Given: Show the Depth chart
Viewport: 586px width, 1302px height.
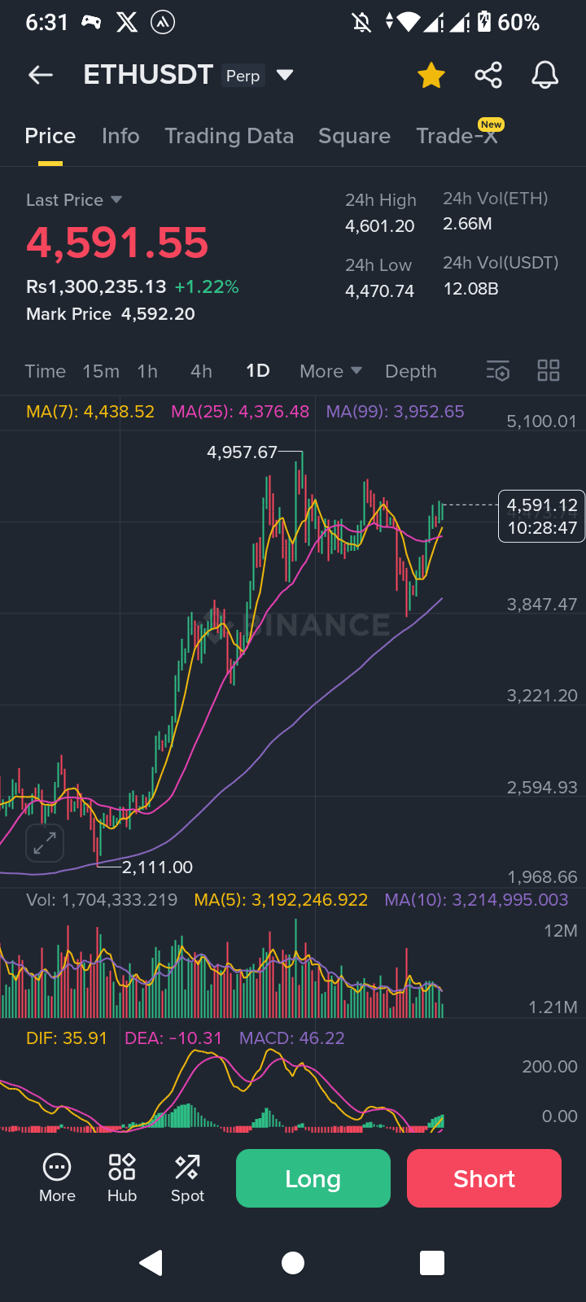Looking at the screenshot, I should (411, 371).
